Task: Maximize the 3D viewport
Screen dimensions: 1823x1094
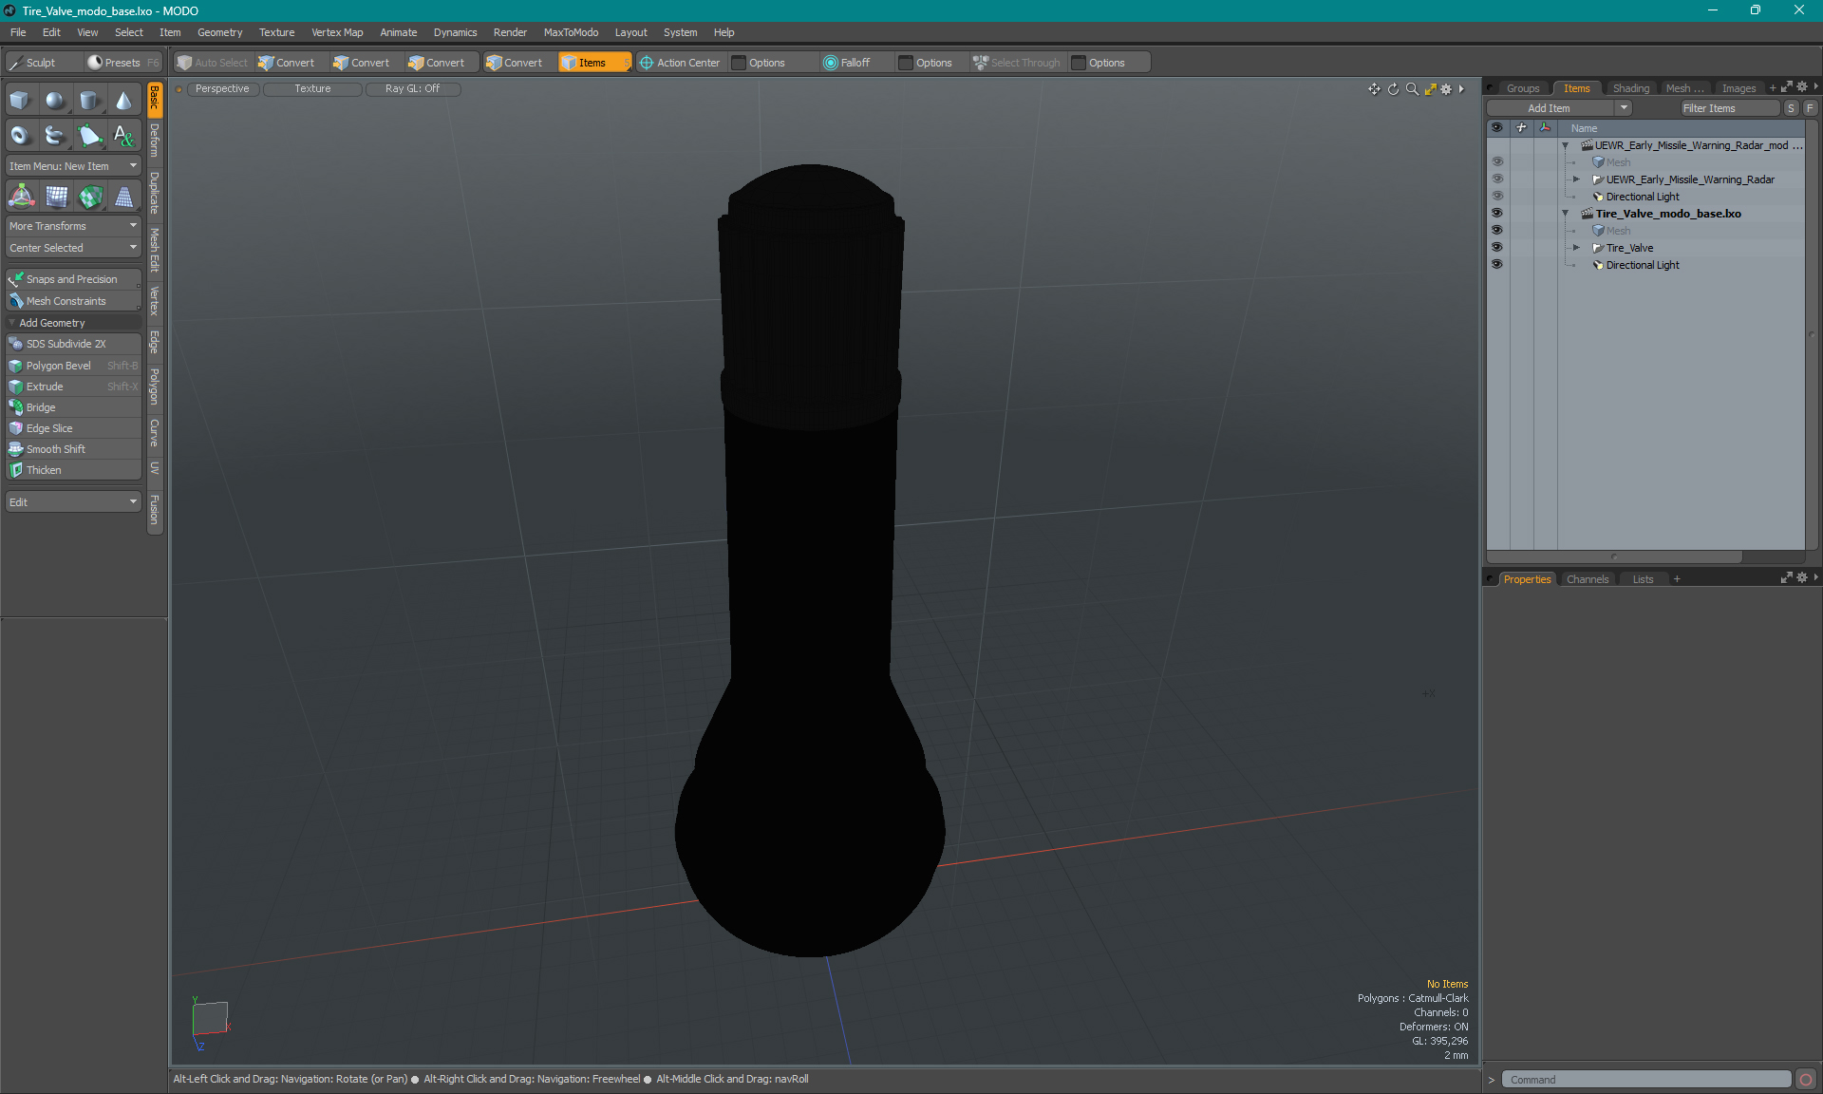Action: pos(1430,89)
